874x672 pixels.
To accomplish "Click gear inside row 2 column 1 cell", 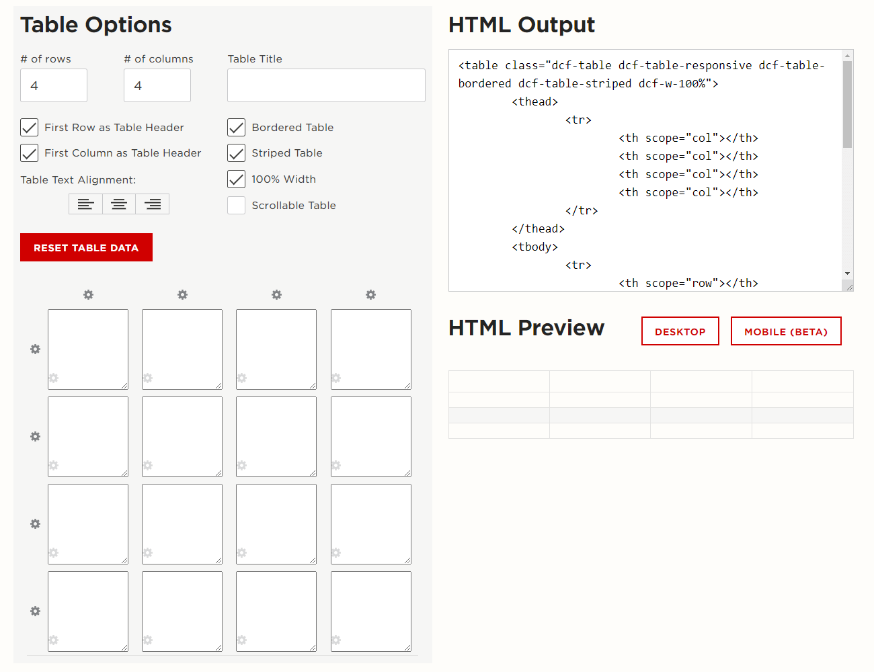I will 54,466.
